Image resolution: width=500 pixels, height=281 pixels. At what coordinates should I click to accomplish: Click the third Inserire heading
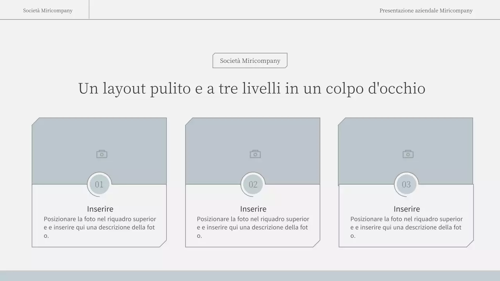[407, 209]
